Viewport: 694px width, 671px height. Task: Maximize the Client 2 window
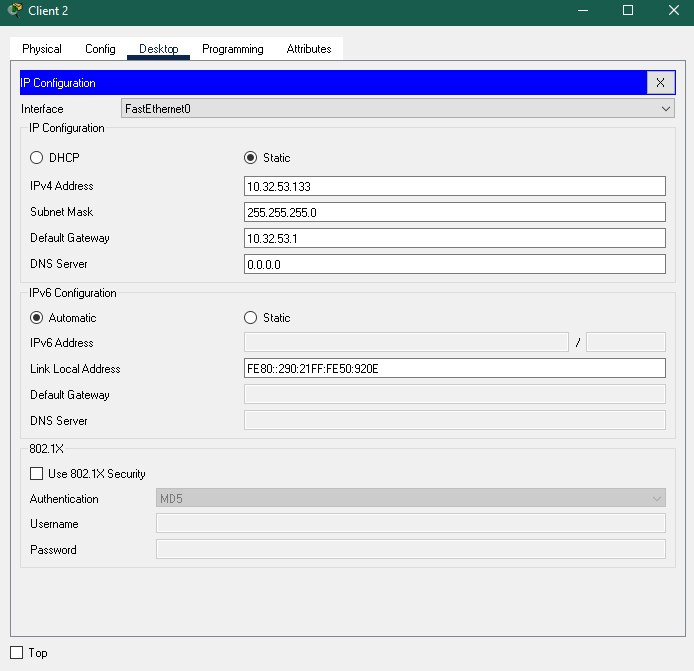click(628, 10)
